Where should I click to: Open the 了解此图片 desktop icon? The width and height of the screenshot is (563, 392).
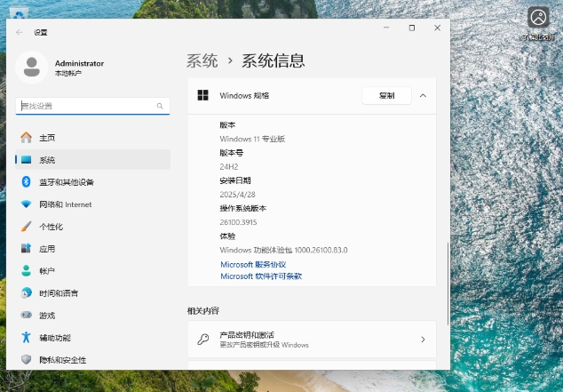pyautogui.click(x=538, y=17)
